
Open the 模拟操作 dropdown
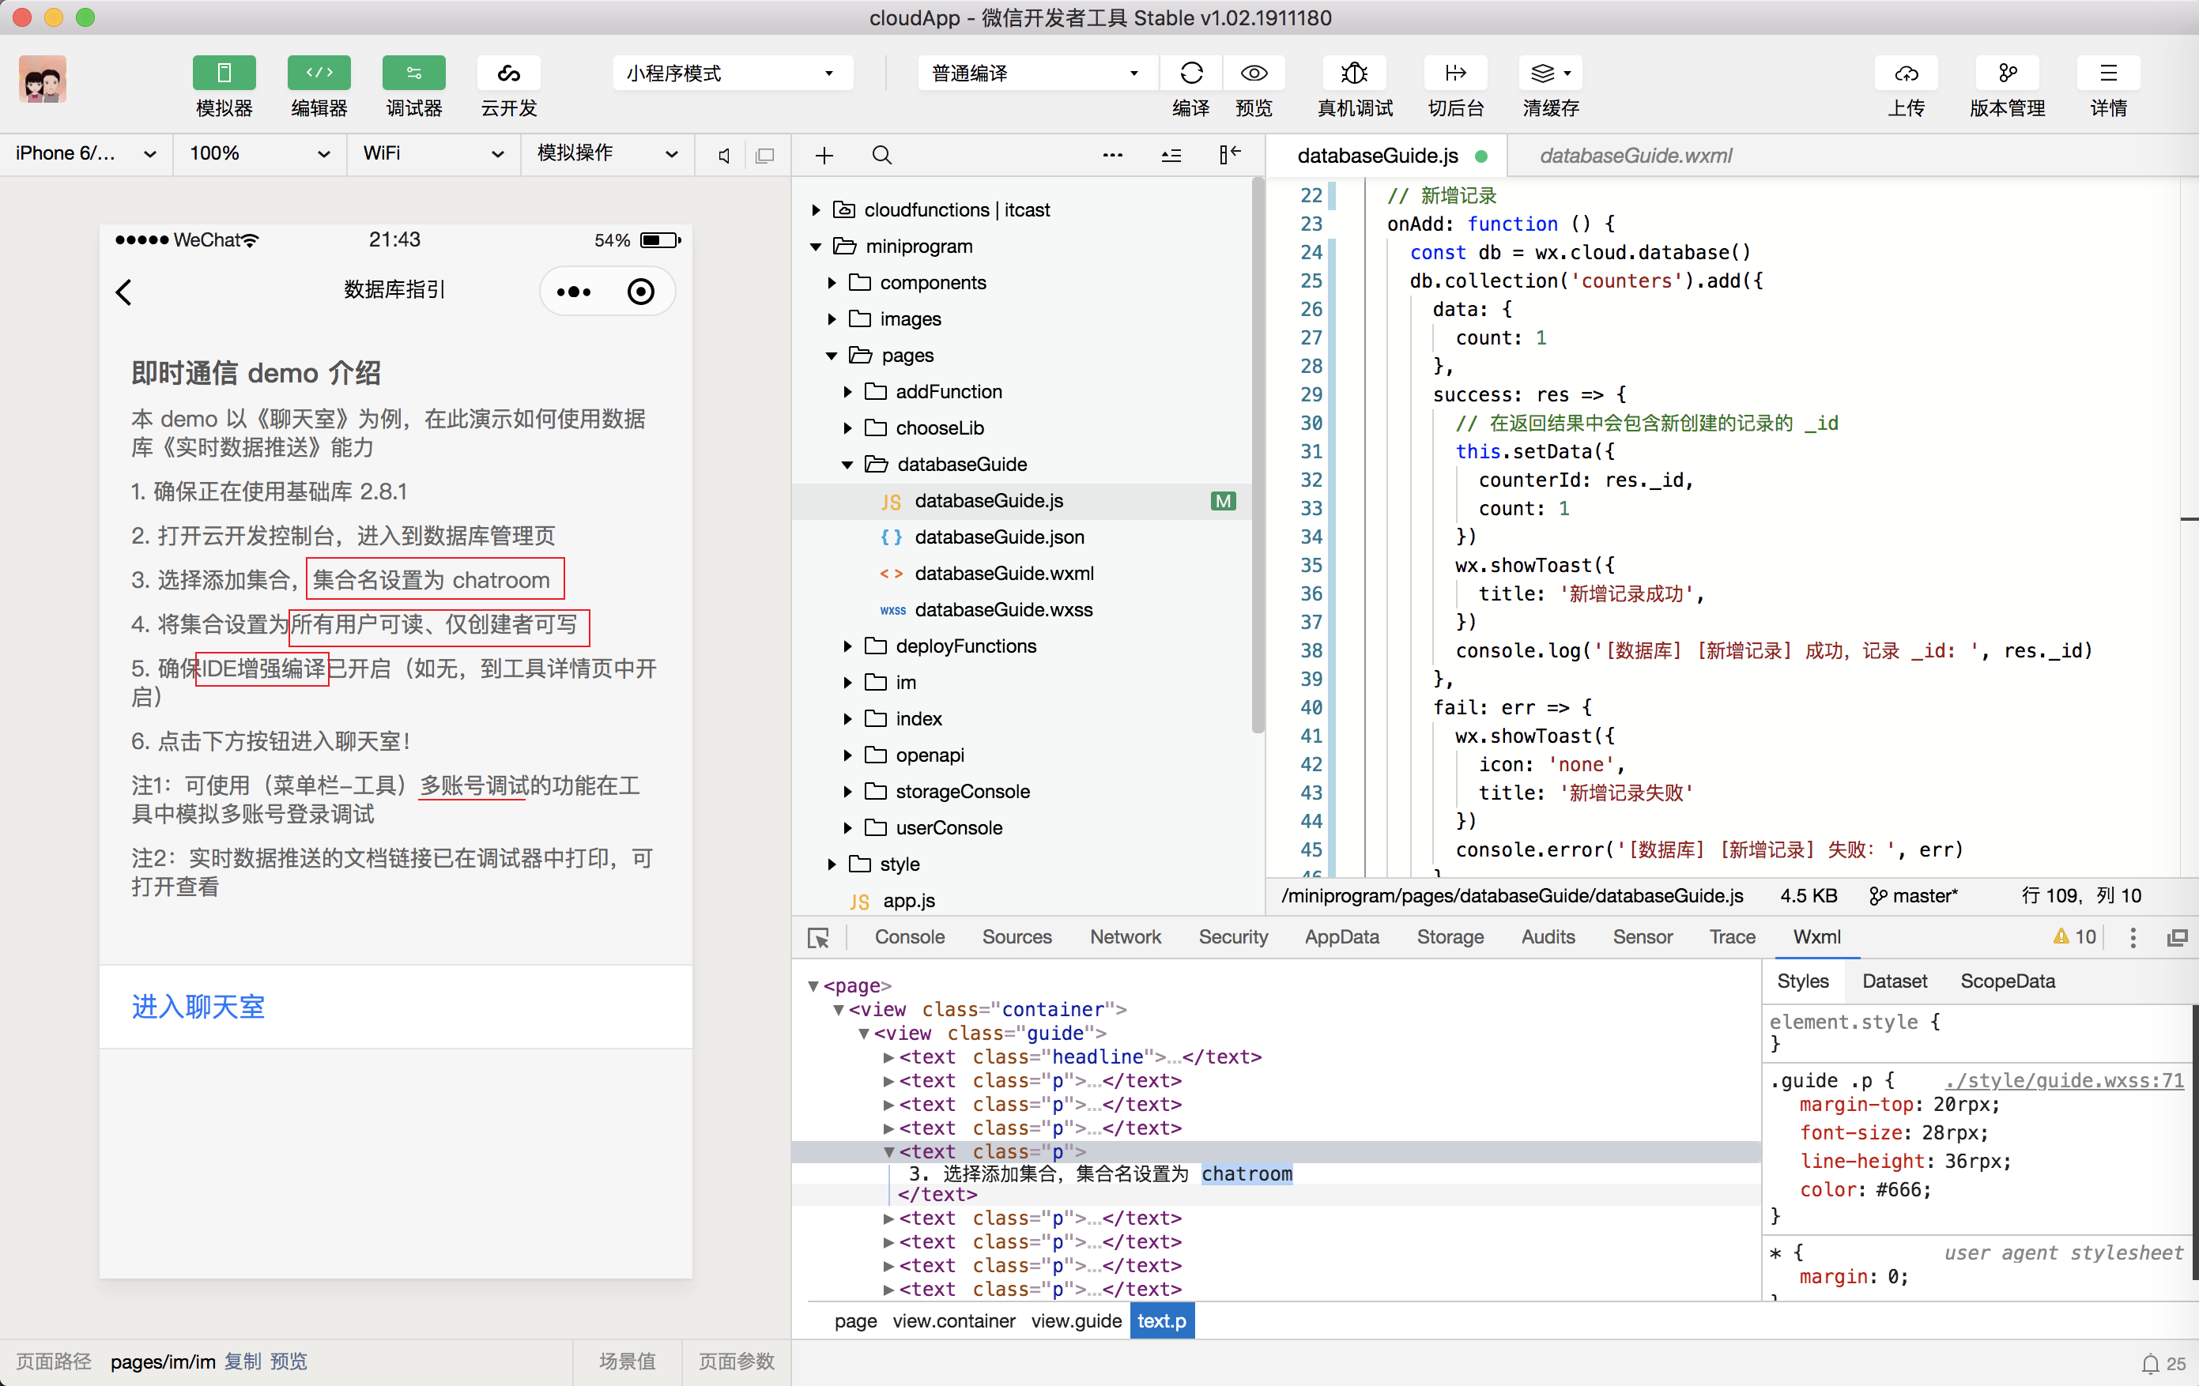pos(607,153)
